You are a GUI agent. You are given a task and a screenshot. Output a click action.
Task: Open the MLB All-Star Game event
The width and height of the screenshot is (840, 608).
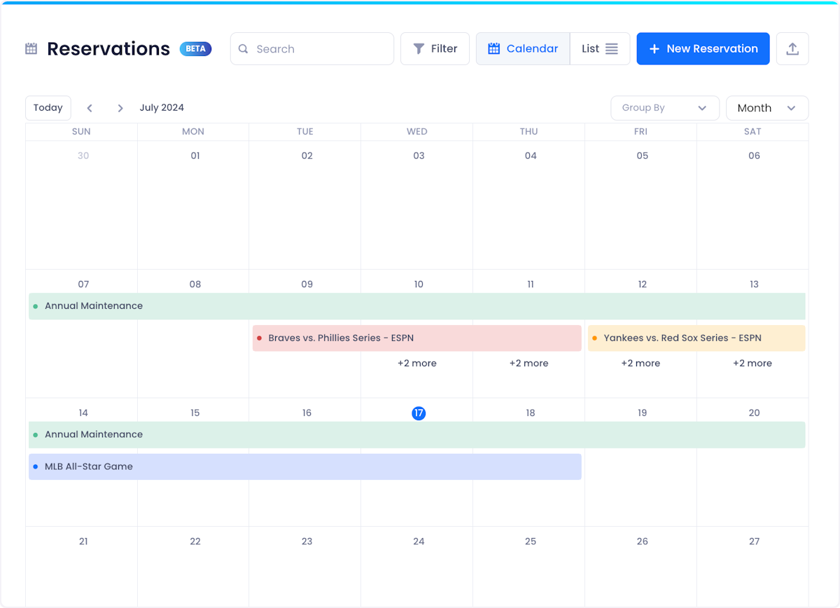[x=305, y=467]
